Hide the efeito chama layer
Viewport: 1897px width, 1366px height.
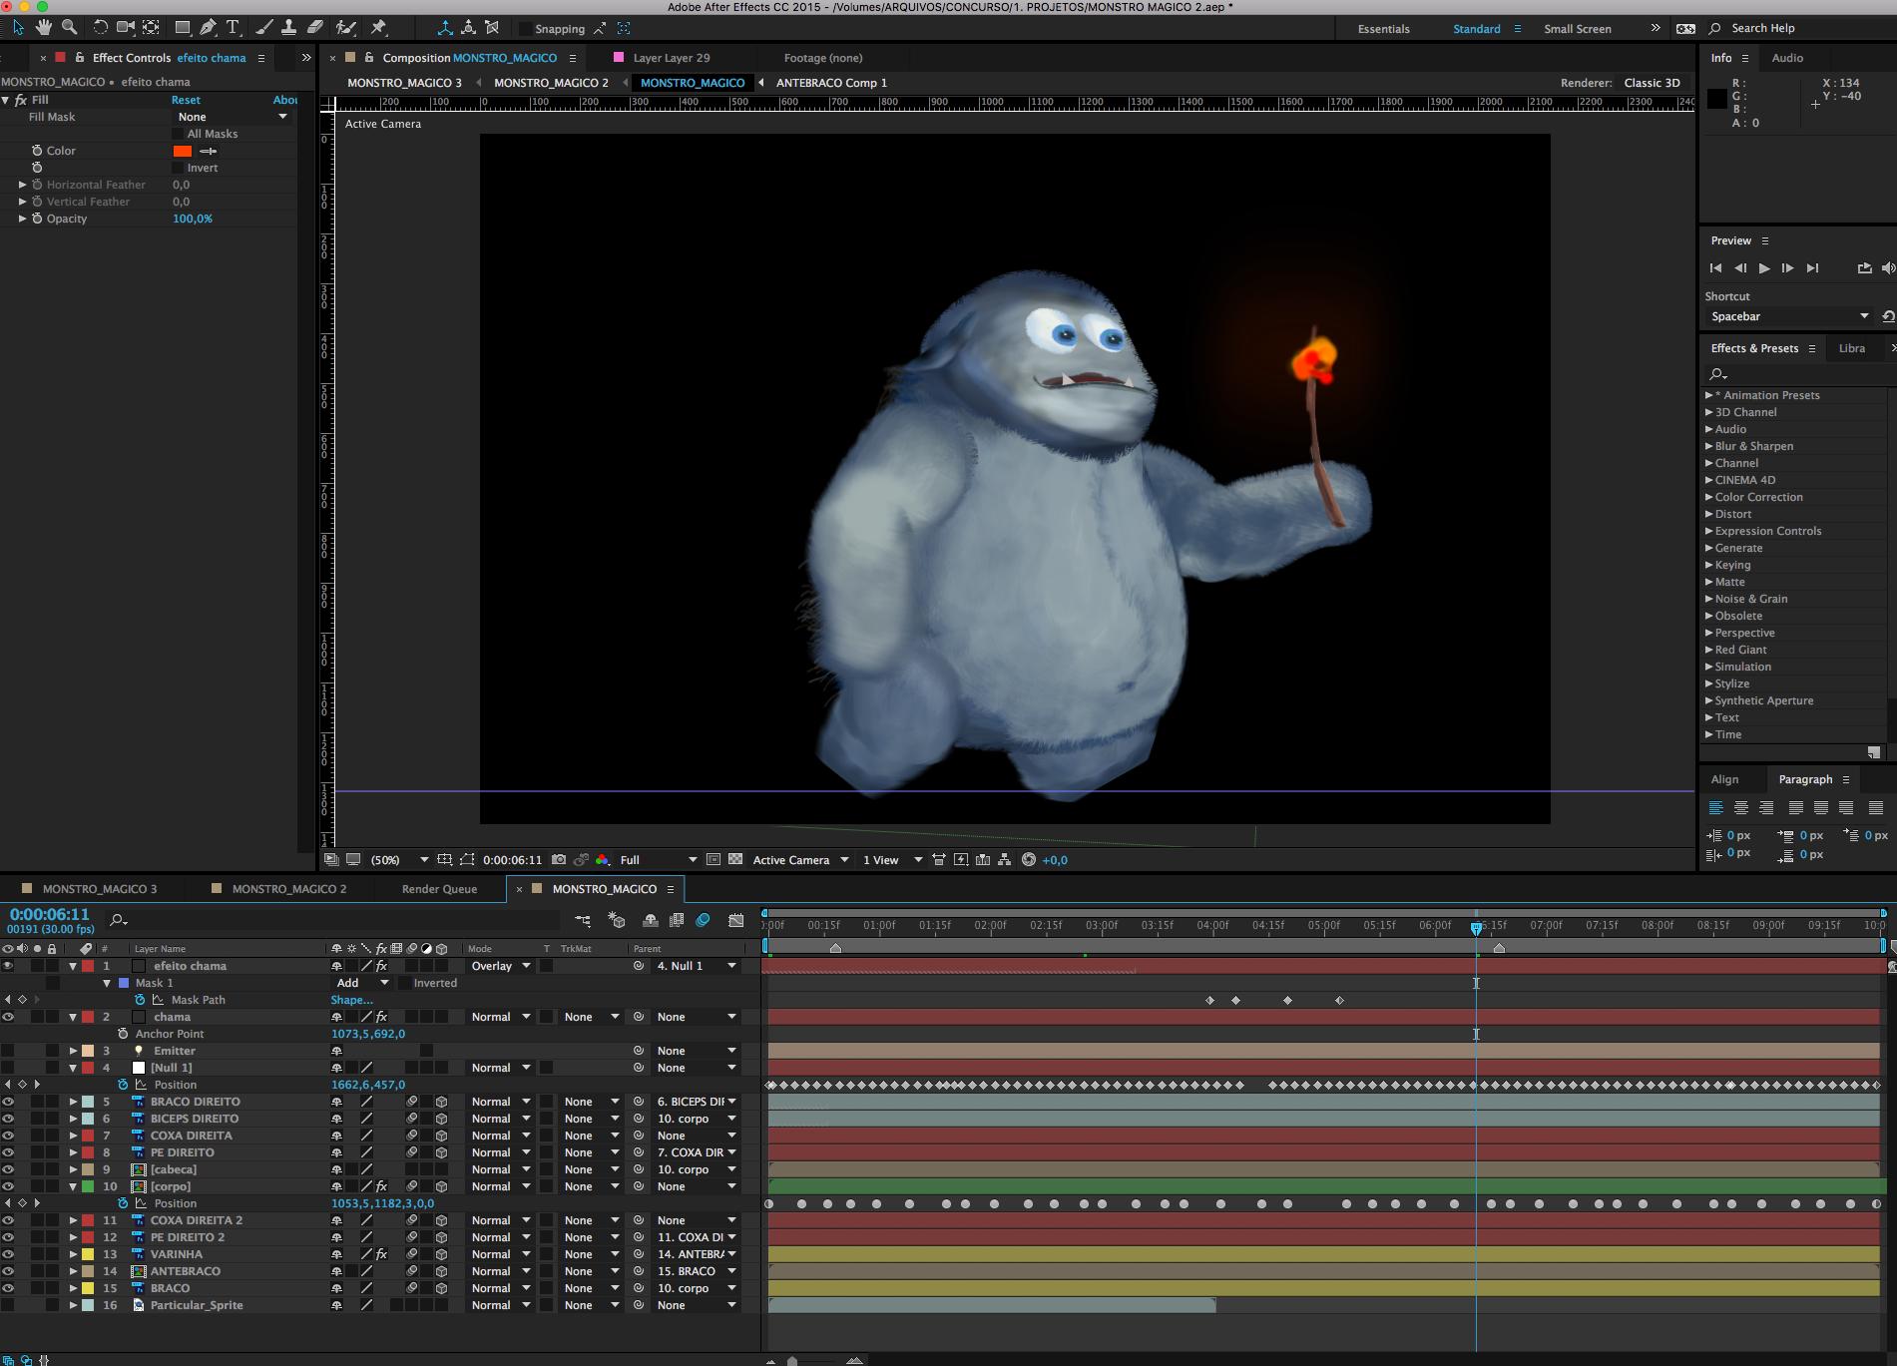pyautogui.click(x=8, y=966)
